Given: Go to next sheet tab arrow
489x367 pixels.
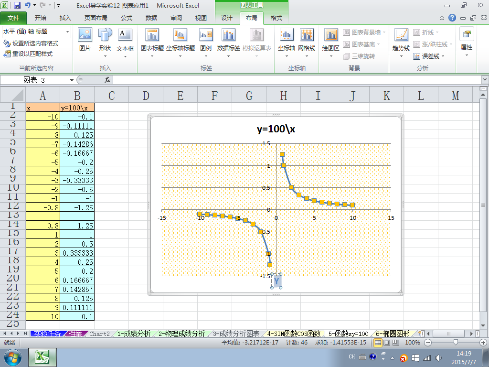Looking at the screenshot, I should 18,334.
